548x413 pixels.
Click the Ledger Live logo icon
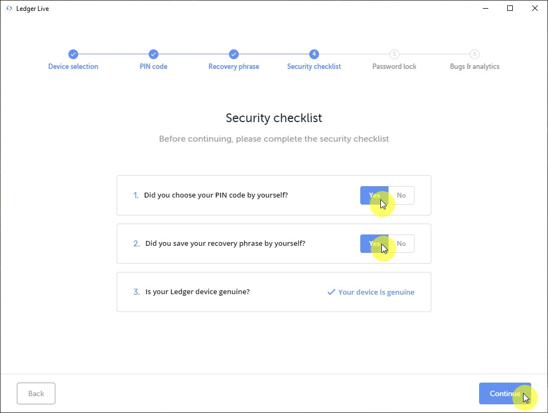[9, 9]
